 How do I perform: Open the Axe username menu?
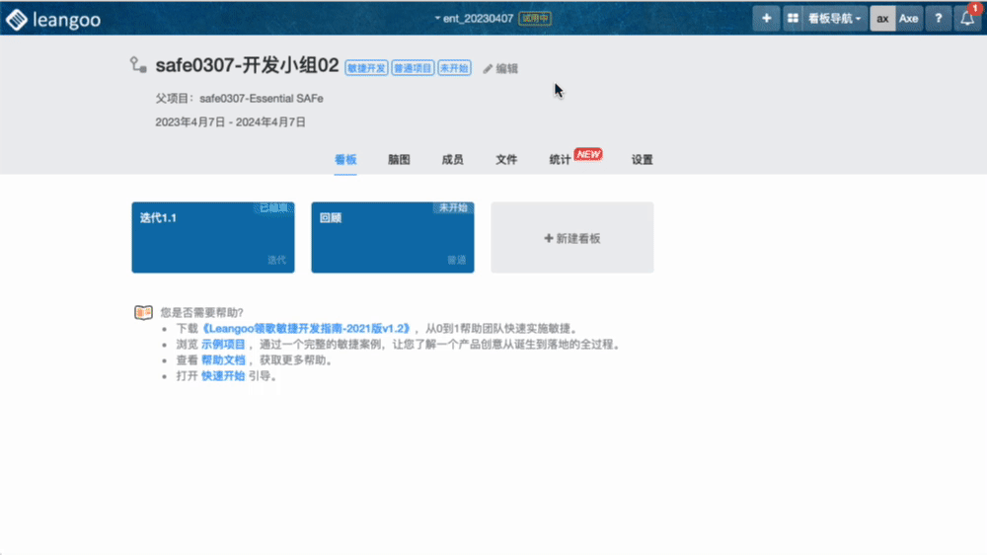908,19
